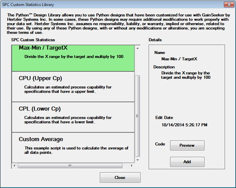Close the dialog with the red X

click(229, 5)
